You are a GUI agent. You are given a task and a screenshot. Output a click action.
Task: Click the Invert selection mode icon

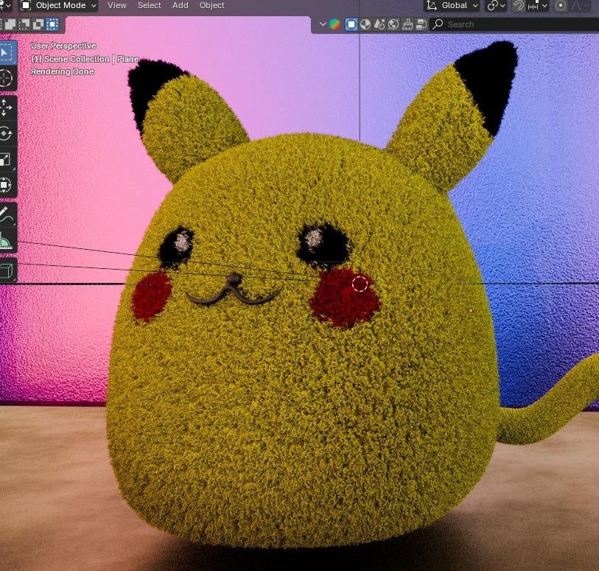click(x=38, y=24)
